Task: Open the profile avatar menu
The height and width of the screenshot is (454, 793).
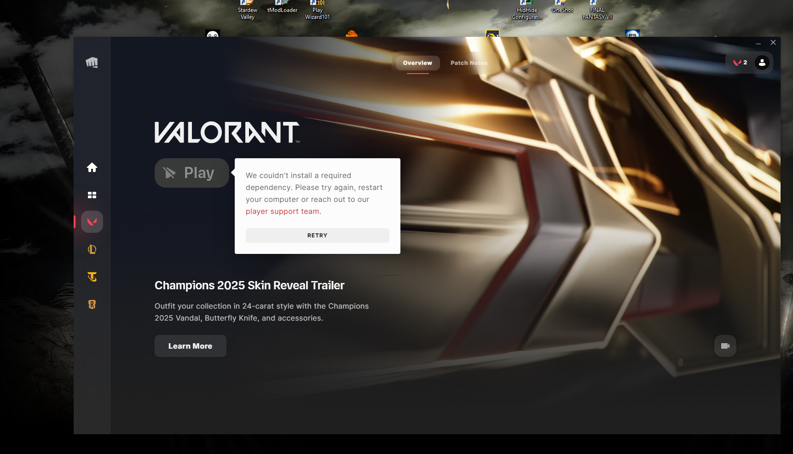Action: tap(762, 63)
